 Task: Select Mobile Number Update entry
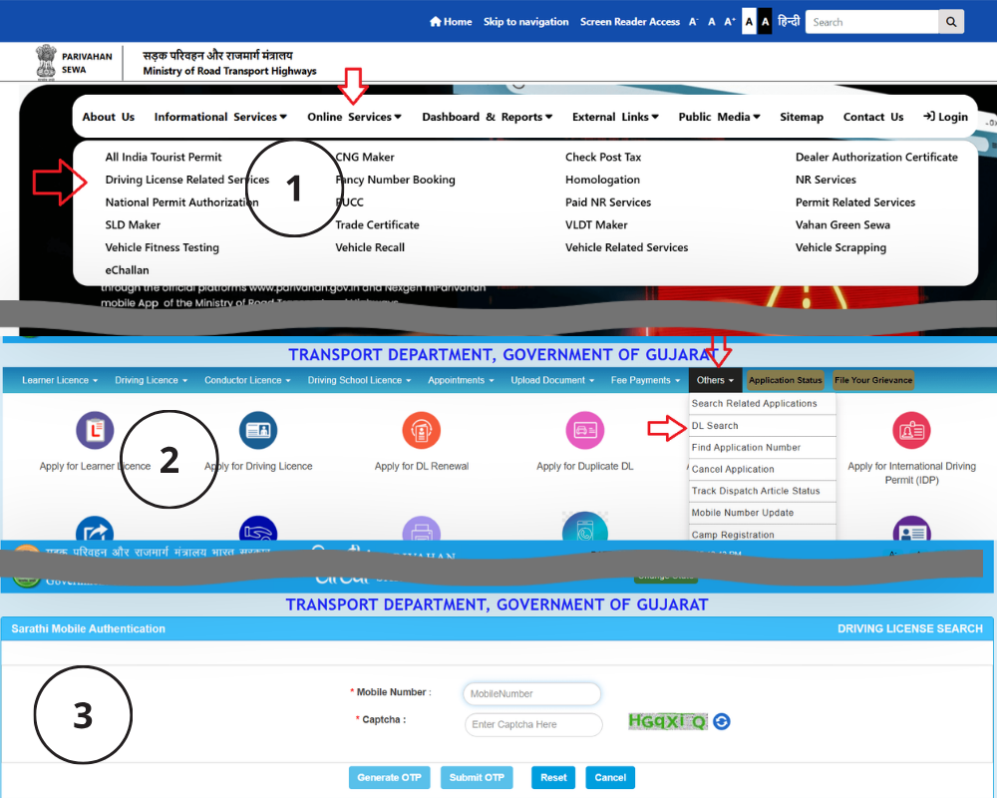click(x=762, y=513)
